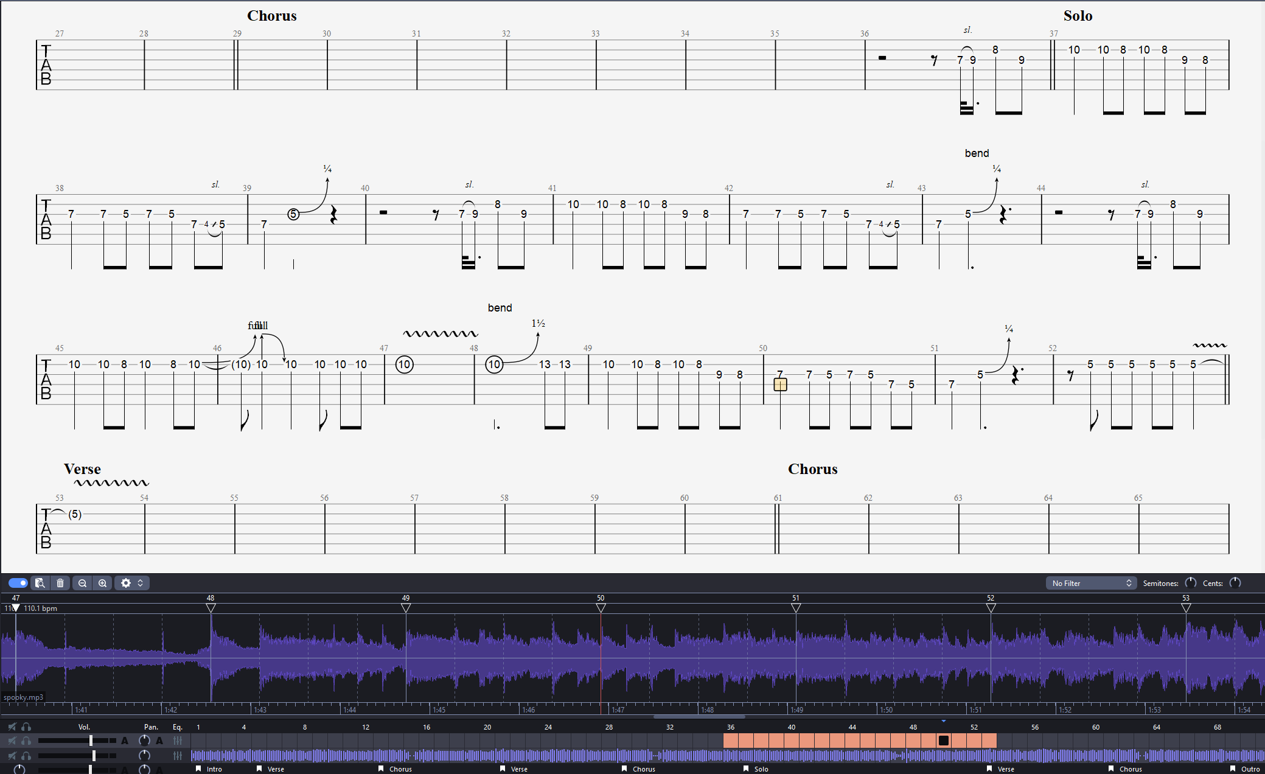1265x774 pixels.
Task: Jump to the Solo section marker
Action: [756, 769]
